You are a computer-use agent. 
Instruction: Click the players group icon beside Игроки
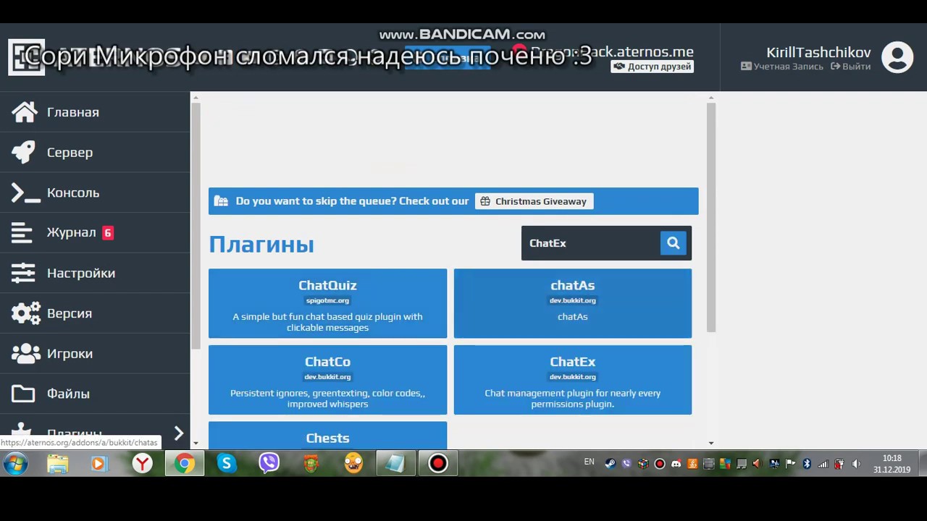(26, 354)
